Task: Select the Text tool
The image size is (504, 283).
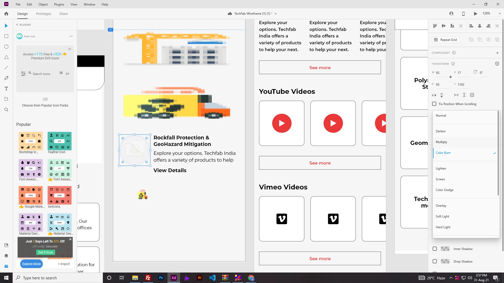Action: coord(6,89)
